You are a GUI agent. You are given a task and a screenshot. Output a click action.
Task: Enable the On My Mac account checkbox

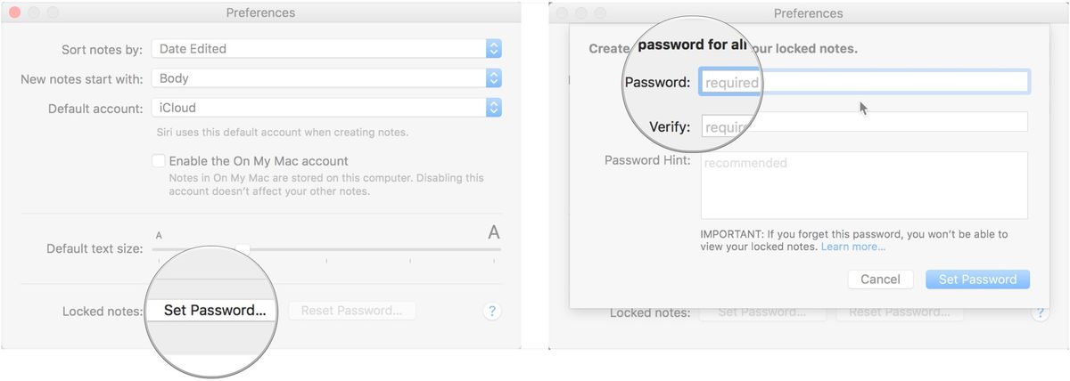[159, 161]
